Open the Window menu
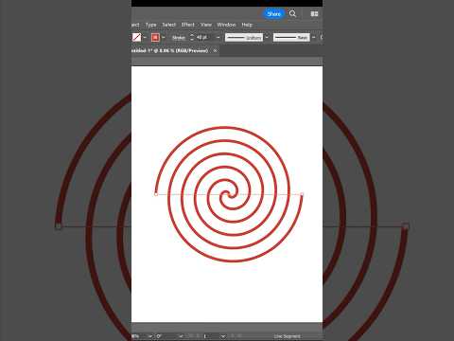Viewport: 454px width, 341px height. (x=226, y=25)
